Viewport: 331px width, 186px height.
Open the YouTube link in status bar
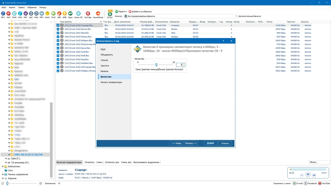[320, 183]
